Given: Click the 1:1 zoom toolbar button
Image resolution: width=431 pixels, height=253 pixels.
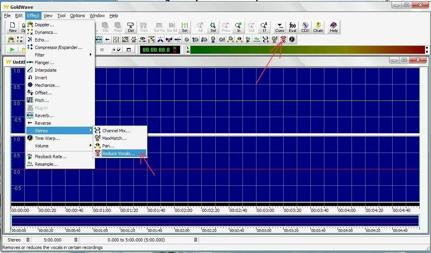Looking at the screenshot, I should [264, 27].
